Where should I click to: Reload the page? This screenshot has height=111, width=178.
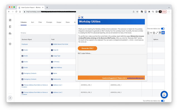coord(16,12)
